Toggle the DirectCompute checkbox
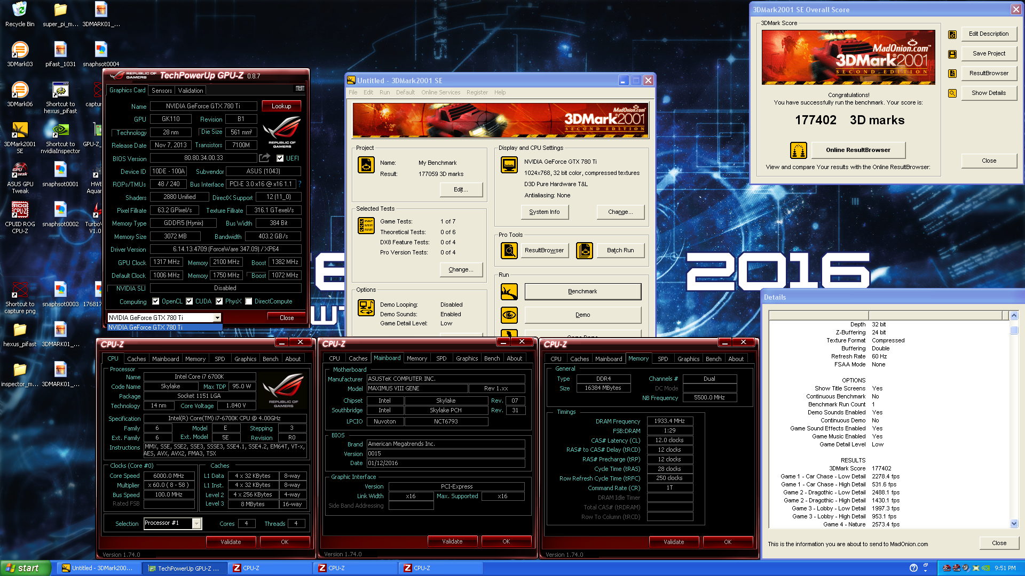The height and width of the screenshot is (576, 1025). pyautogui.click(x=248, y=301)
